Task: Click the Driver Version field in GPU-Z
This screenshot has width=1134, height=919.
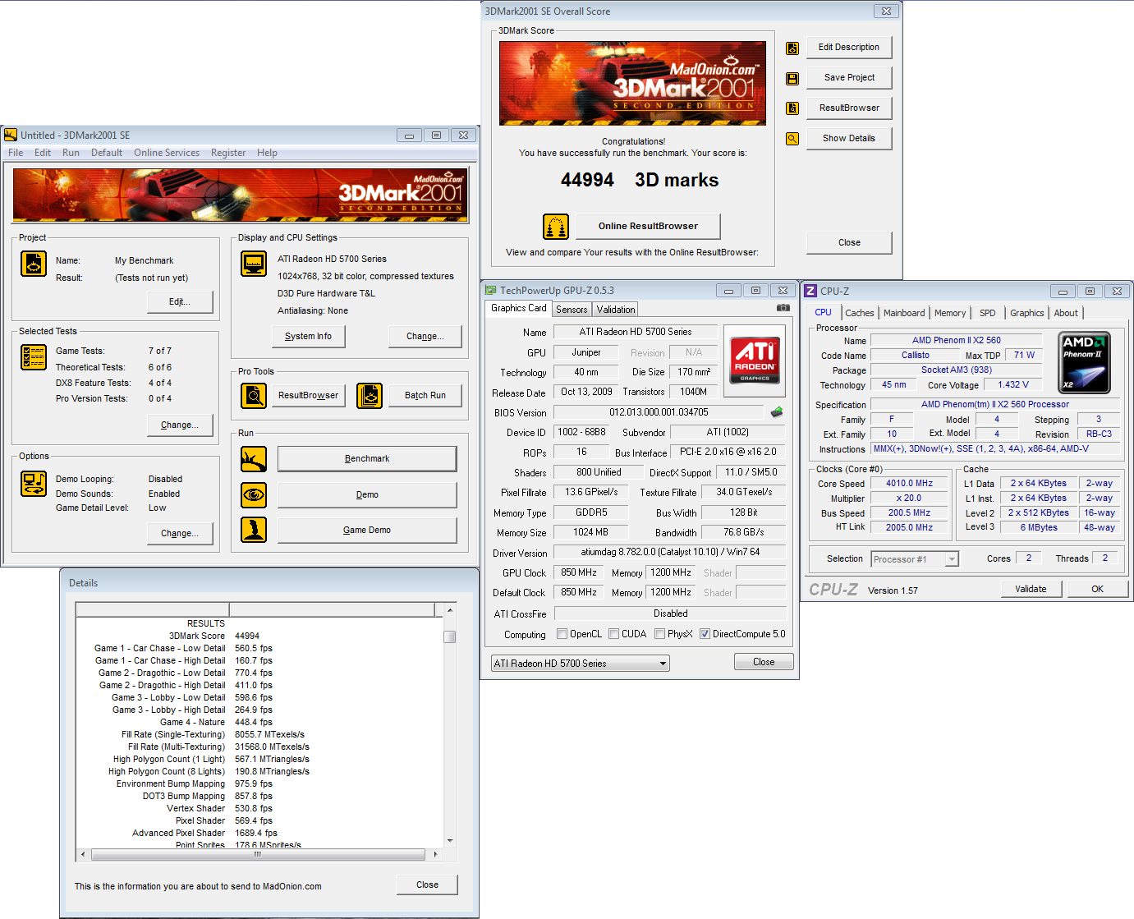Action: (670, 552)
